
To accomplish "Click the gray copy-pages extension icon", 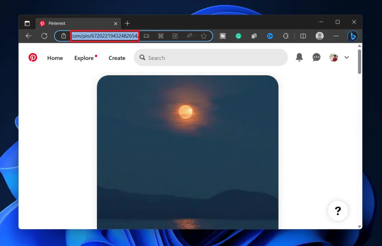I will (x=254, y=36).
